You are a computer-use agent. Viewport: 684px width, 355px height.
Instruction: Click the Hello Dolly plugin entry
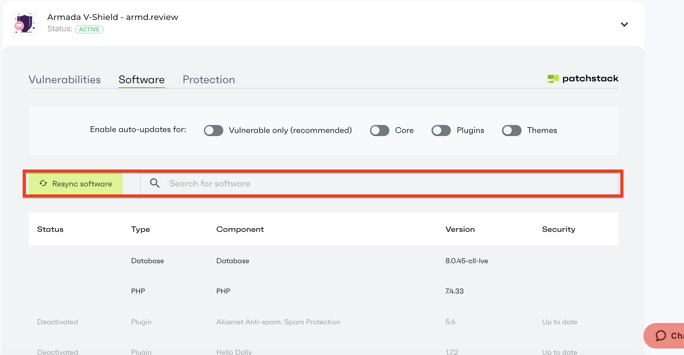(234, 352)
